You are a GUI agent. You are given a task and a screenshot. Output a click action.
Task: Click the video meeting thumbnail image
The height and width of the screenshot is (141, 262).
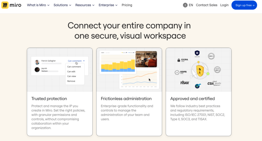click(146, 59)
